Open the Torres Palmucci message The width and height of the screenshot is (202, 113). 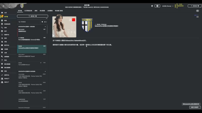coord(32,66)
